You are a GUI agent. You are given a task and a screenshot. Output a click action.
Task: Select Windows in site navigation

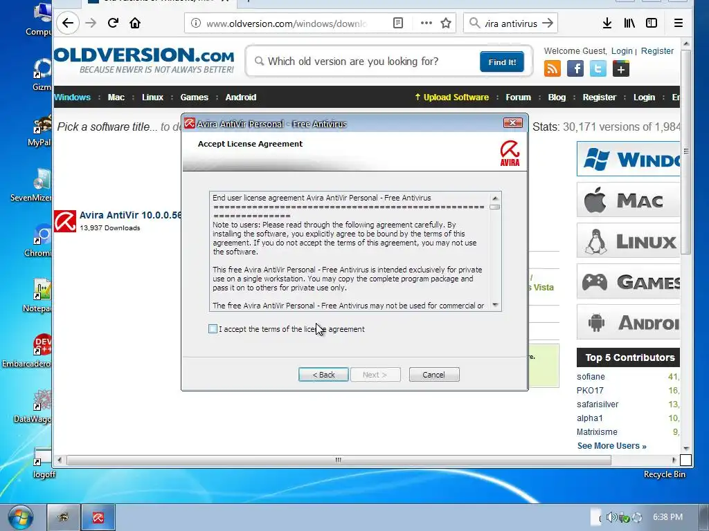(x=72, y=97)
